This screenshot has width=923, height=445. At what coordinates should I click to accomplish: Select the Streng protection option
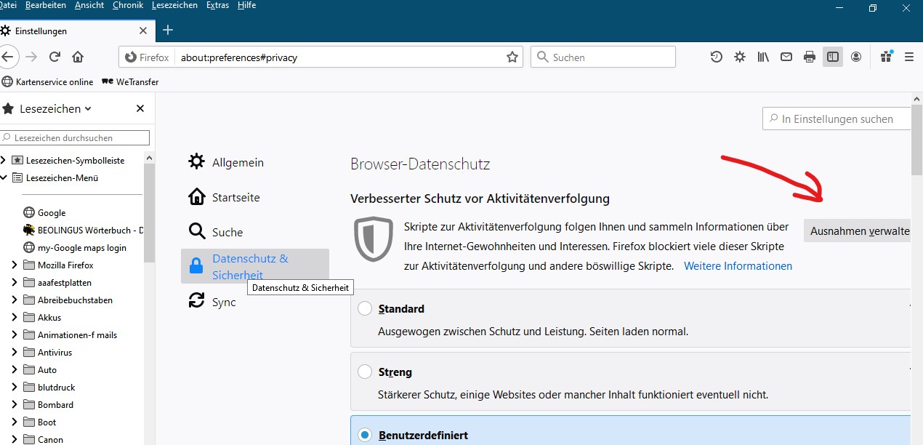[x=365, y=372]
